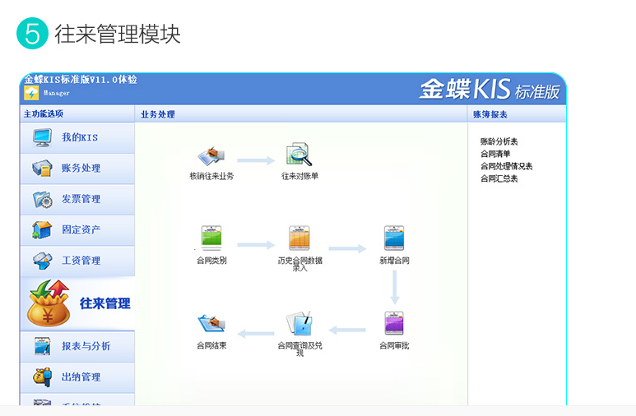Open the 合同结束 icon
Image resolution: width=636 pixels, height=416 pixels.
pyautogui.click(x=211, y=324)
